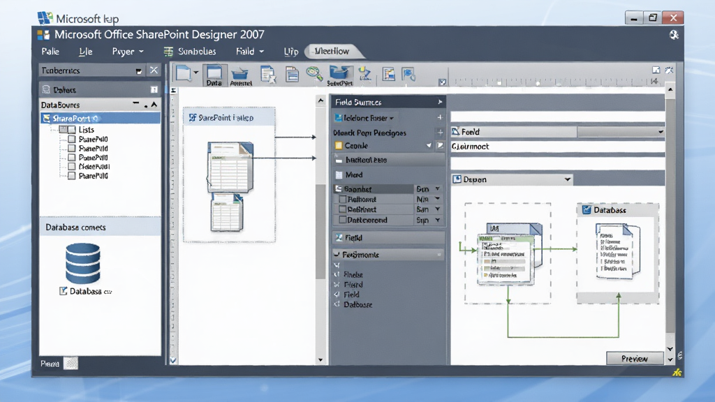This screenshot has height=402, width=715.
Task: Click the globe shield toolbar icon
Action: [408, 74]
